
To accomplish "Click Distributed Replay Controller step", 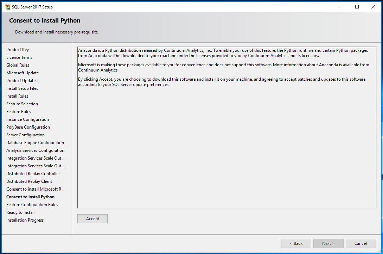I will pos(33,174).
